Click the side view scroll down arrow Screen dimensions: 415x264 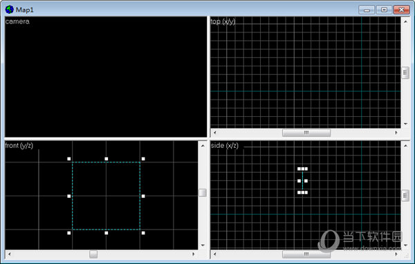click(405, 245)
